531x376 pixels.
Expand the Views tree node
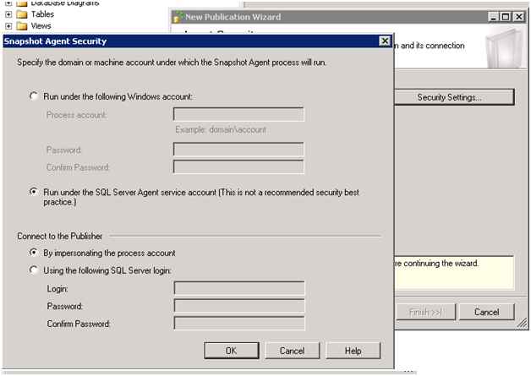[x=8, y=26]
